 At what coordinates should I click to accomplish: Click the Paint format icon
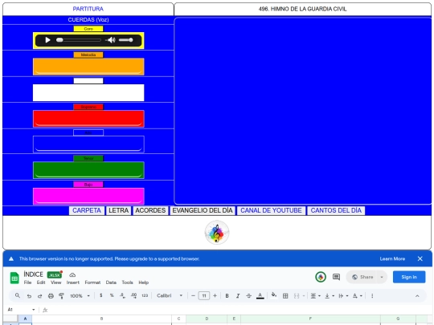coord(61,295)
